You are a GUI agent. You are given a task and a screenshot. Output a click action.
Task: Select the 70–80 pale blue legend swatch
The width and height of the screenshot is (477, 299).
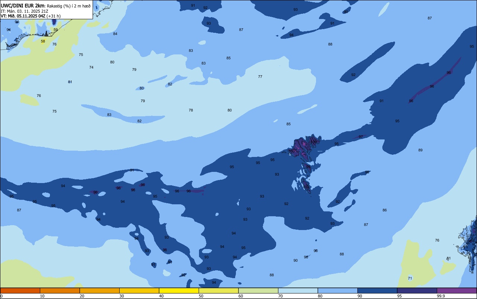pos(298,290)
